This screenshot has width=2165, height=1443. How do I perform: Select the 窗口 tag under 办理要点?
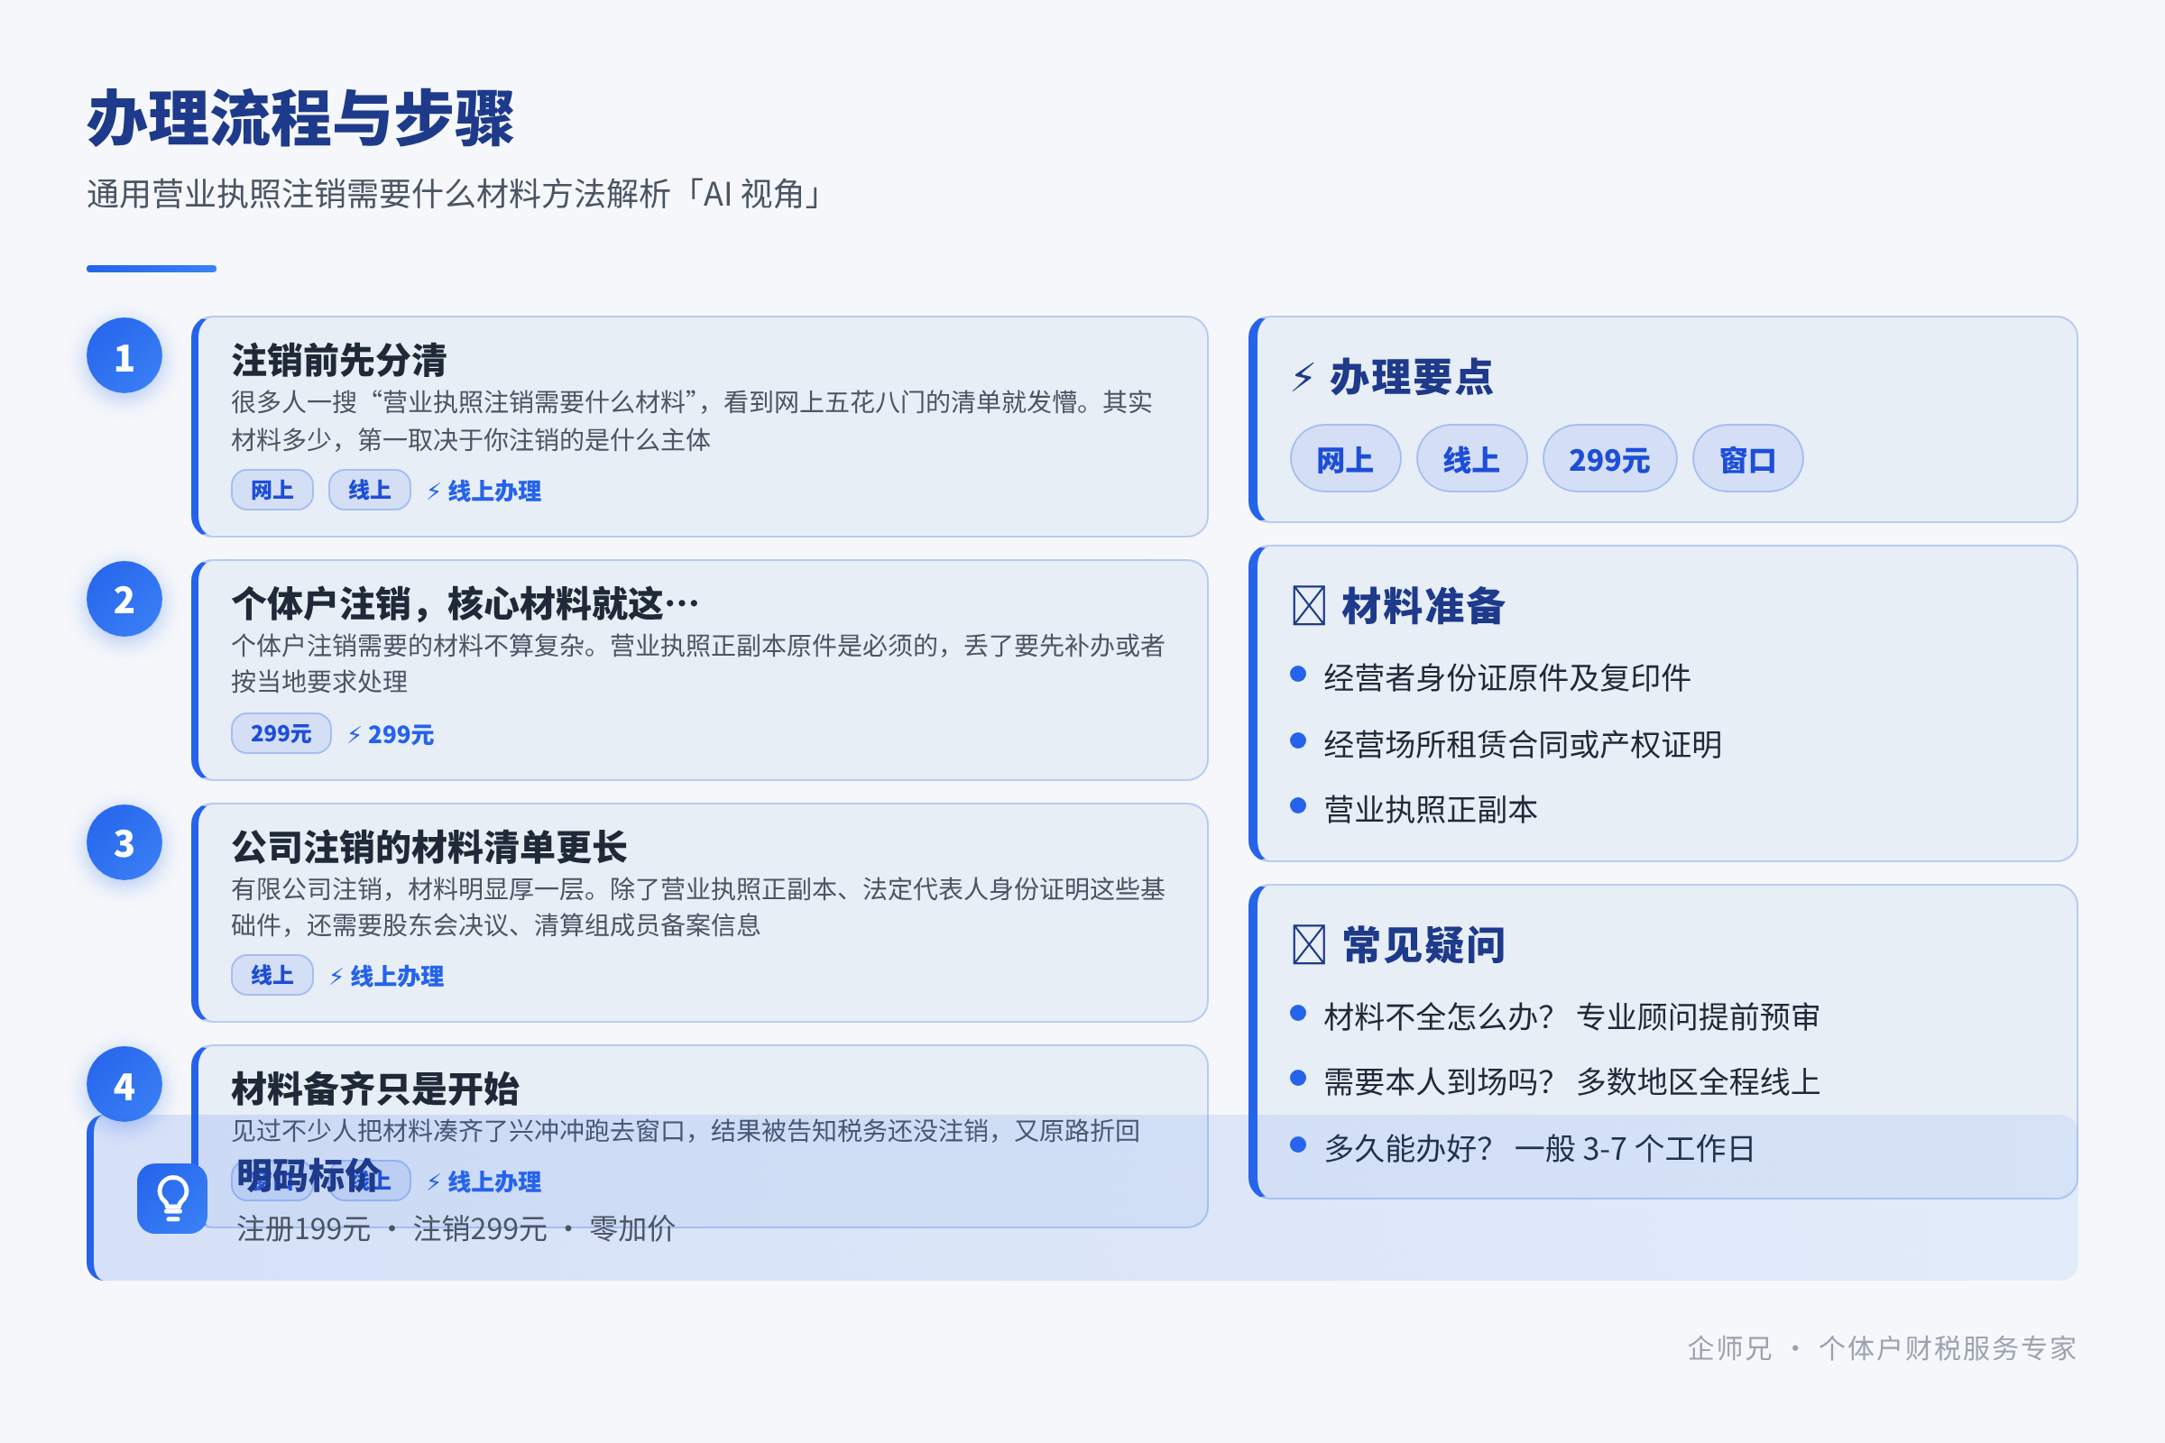click(1747, 459)
